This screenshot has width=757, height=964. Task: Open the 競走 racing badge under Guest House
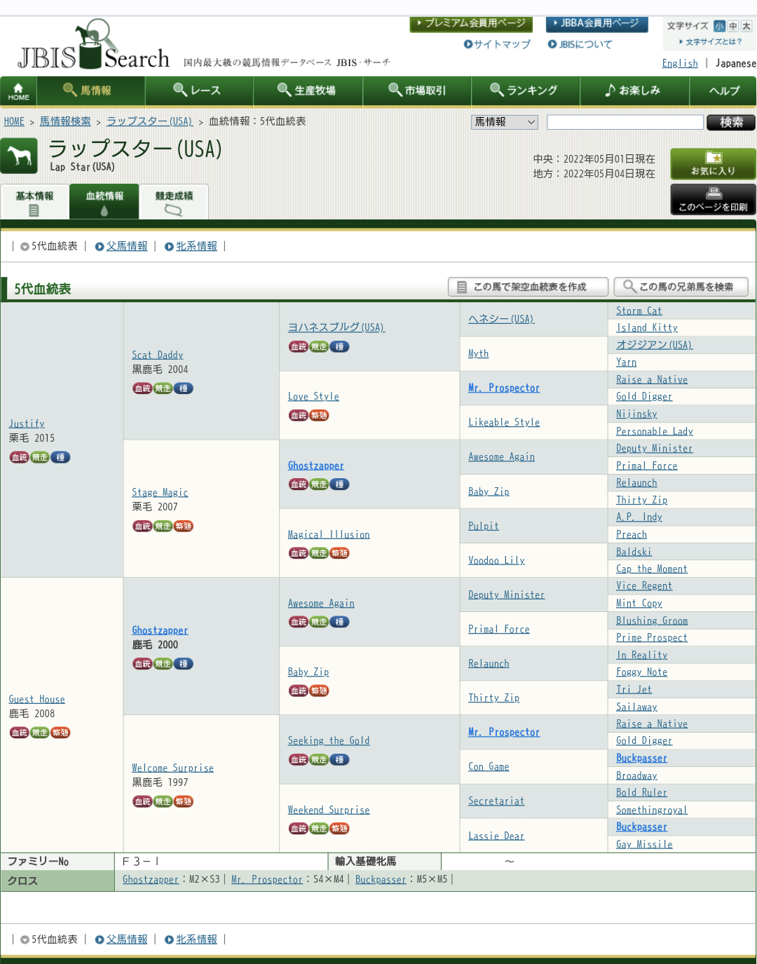point(40,733)
